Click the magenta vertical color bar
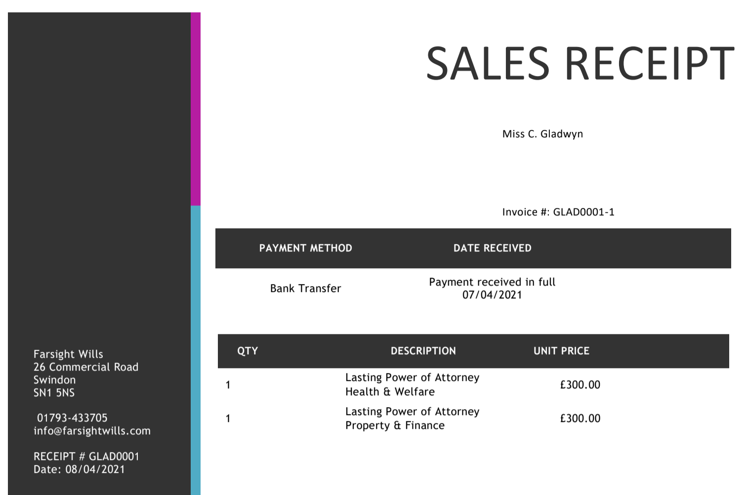Screen dimensions: 746x495 (x=196, y=109)
